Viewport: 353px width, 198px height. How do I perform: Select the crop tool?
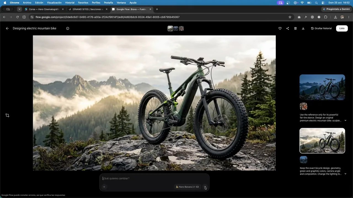tap(7, 115)
